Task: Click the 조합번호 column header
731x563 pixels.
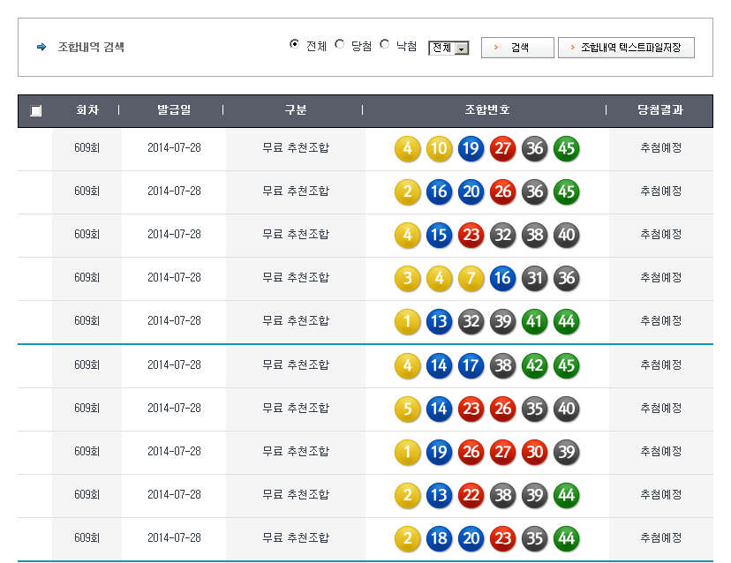Action: point(487,110)
